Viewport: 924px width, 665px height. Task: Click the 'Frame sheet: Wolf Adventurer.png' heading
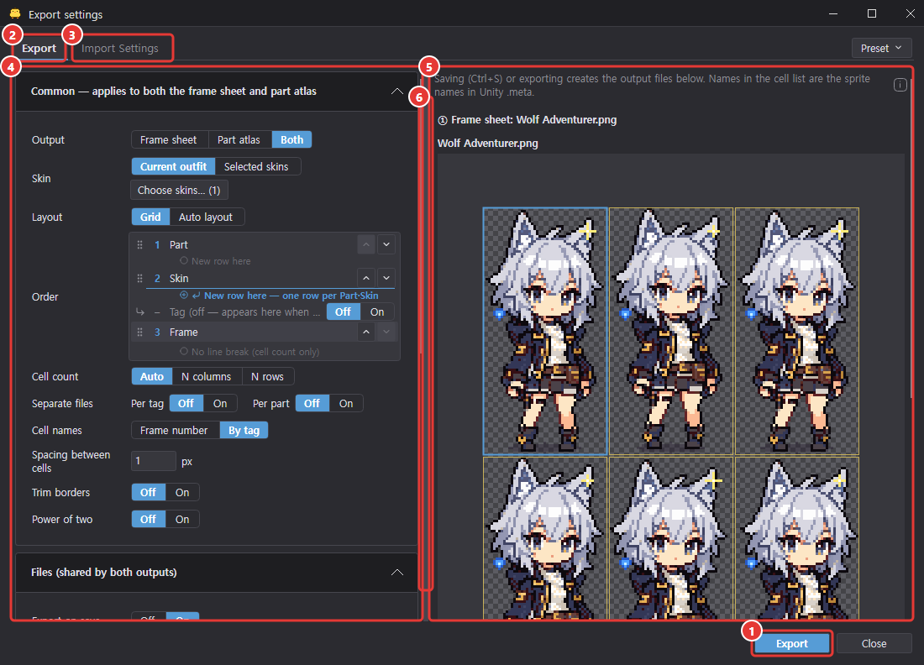pyautogui.click(x=528, y=119)
